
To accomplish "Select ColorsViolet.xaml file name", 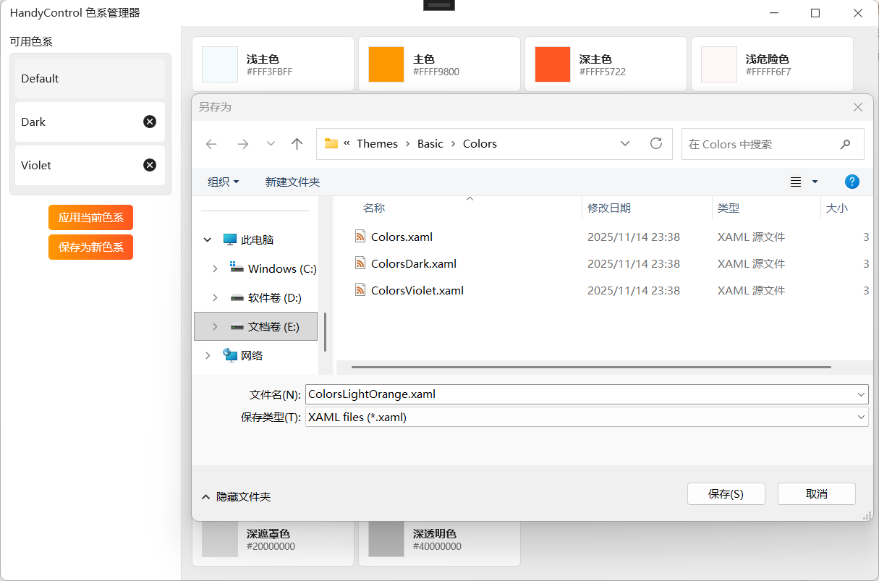I will 417,290.
